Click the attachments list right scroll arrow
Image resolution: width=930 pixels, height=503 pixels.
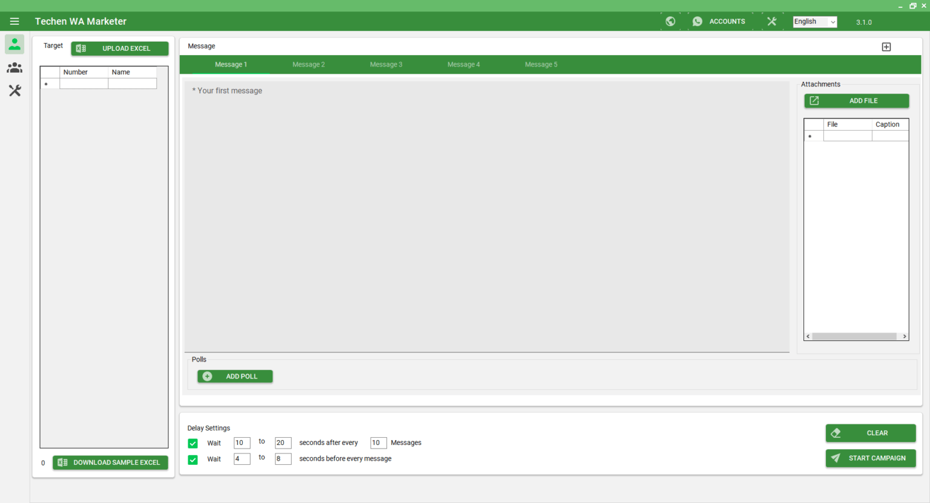[904, 336]
